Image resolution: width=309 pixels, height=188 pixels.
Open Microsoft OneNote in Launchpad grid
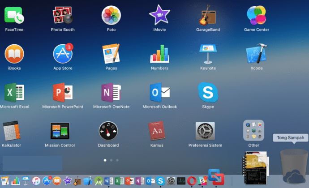[x=111, y=92]
